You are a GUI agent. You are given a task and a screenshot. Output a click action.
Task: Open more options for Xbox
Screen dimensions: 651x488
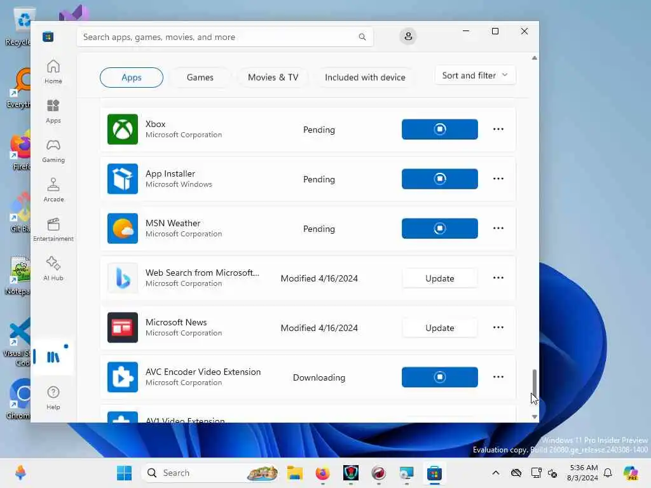point(498,129)
